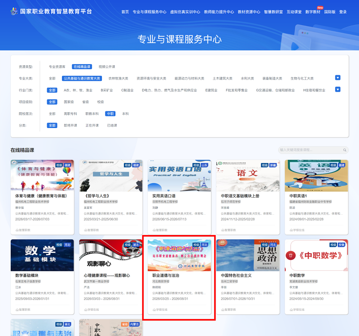Open the 《中职数学》 course thumbnail
Viewport: 359px width, 336px height.
click(316, 255)
